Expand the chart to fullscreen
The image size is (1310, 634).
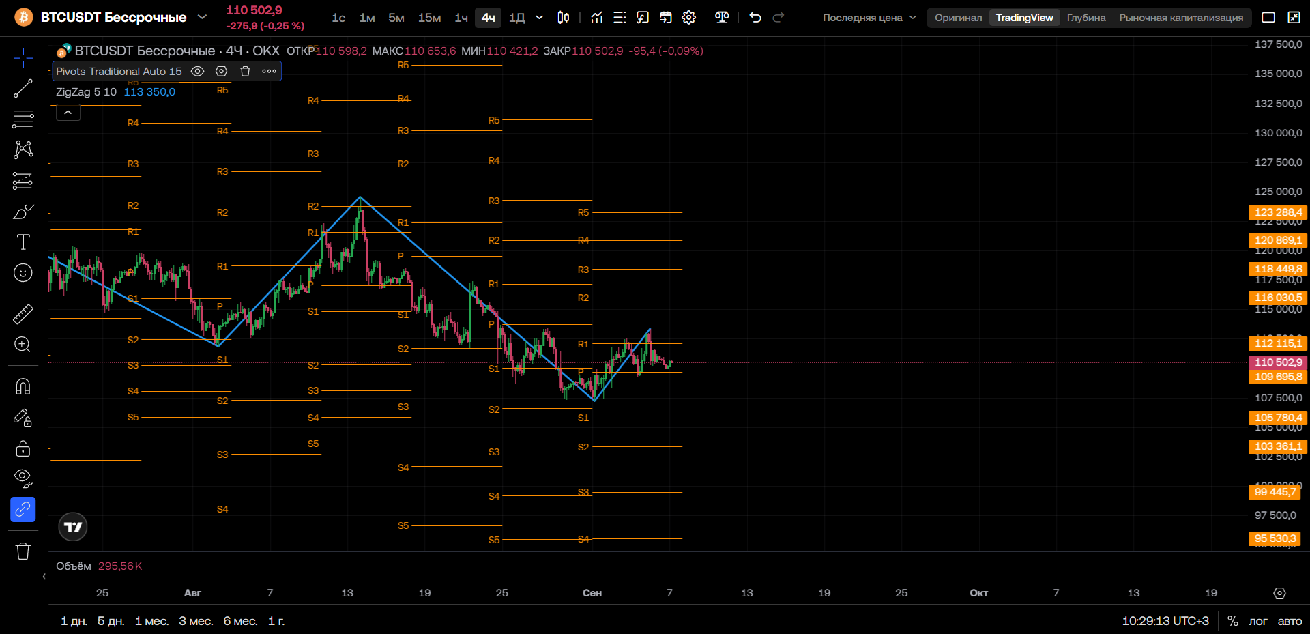coord(1294,18)
